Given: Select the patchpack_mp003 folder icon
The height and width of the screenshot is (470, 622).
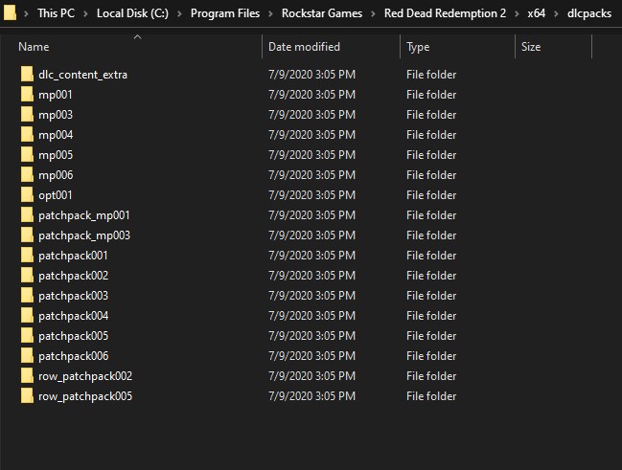Looking at the screenshot, I should (27, 235).
